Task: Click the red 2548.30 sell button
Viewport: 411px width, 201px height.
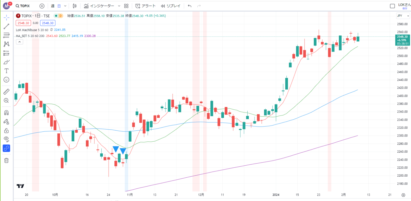Action: (24, 23)
